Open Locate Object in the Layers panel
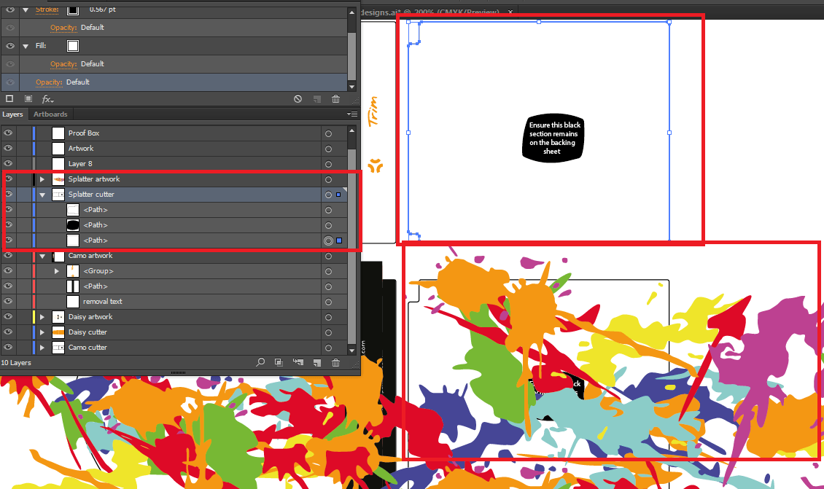 pos(260,362)
